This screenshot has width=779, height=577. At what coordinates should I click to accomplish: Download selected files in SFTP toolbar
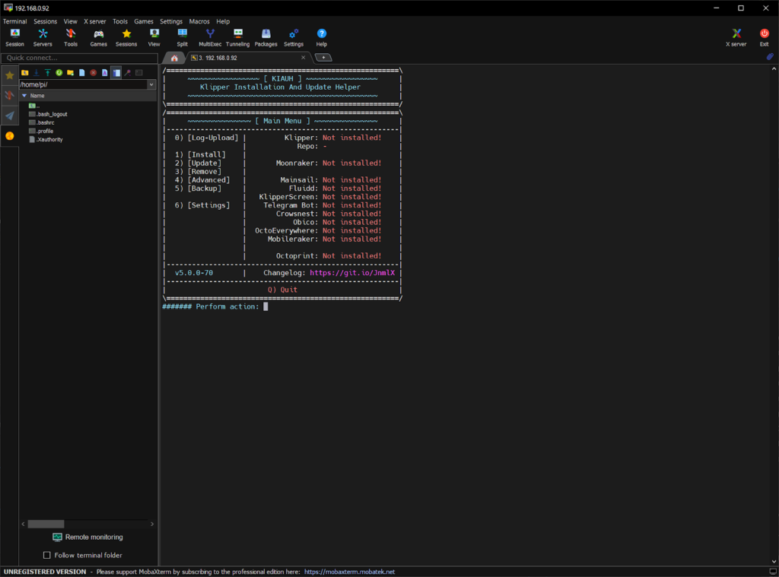(37, 72)
